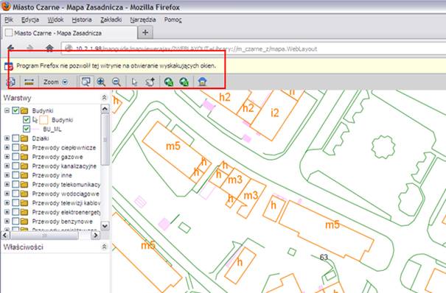
Task: Expand Przewody wodociągowe group
Action: (x=7, y=194)
